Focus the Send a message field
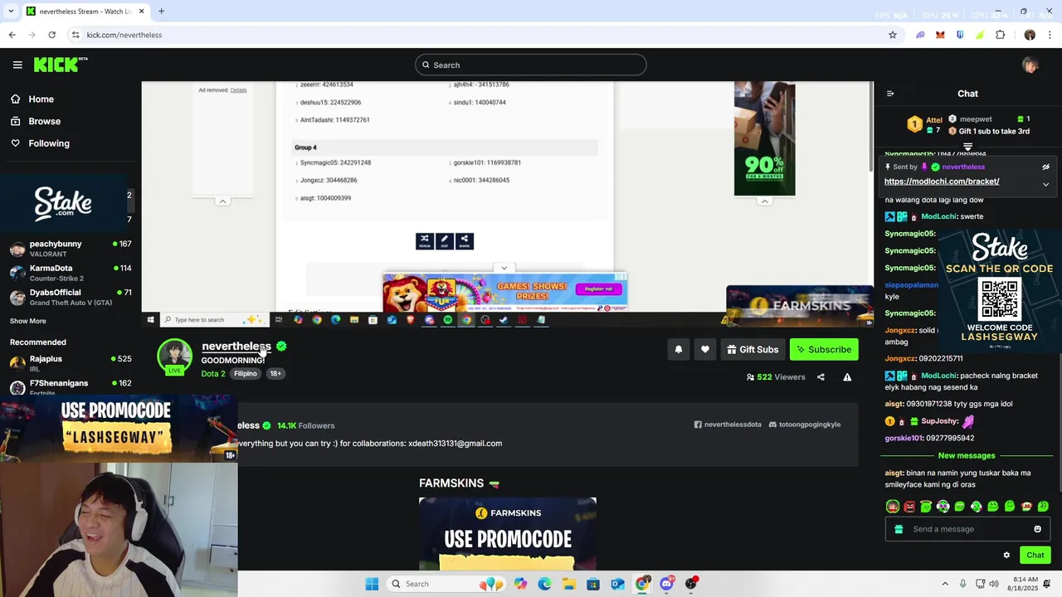The image size is (1062, 597). click(x=967, y=529)
